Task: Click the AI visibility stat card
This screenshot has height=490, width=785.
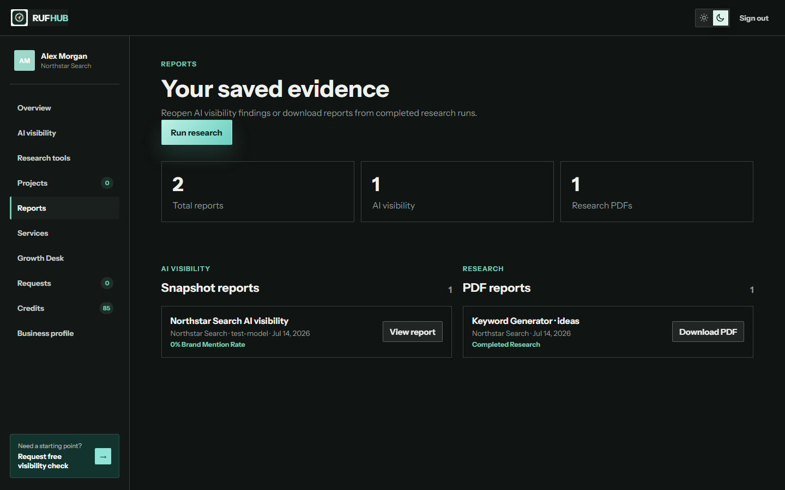Action: tap(457, 192)
